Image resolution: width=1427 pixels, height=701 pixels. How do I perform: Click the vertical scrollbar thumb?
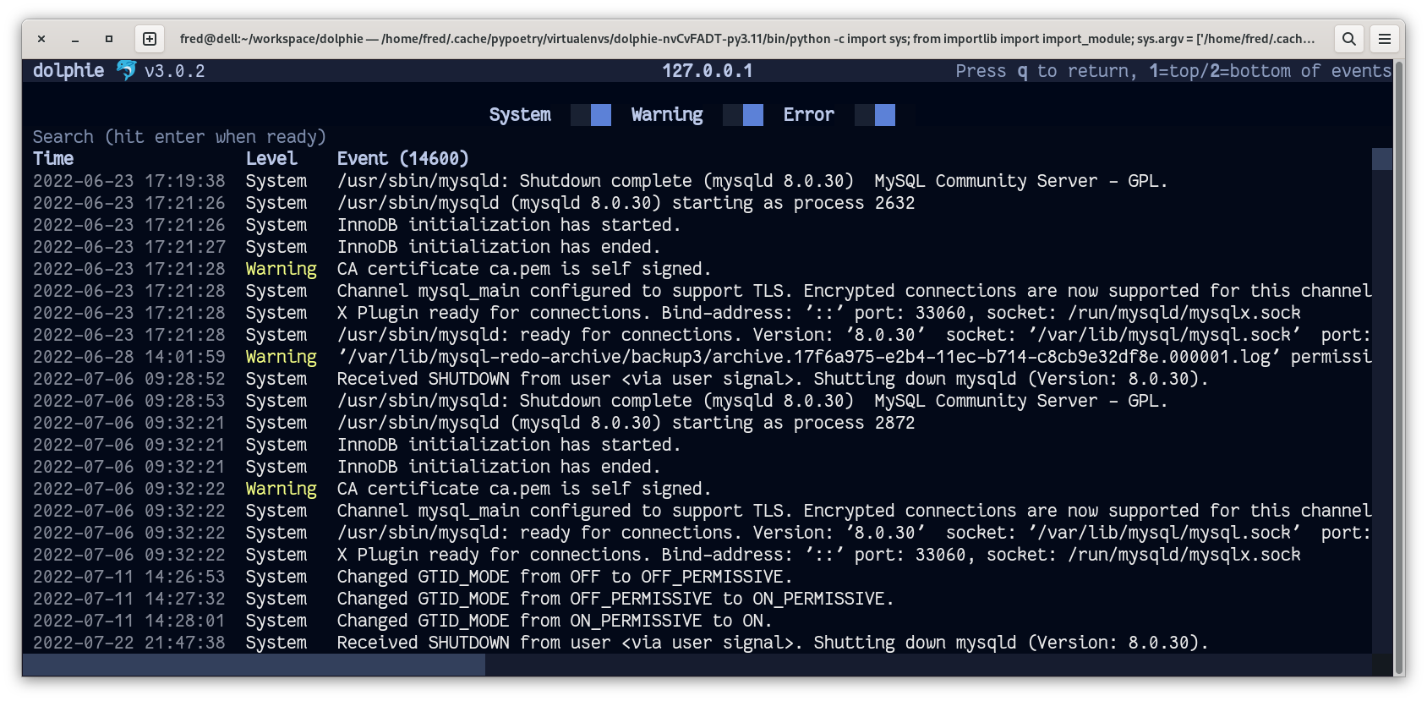tap(1382, 159)
